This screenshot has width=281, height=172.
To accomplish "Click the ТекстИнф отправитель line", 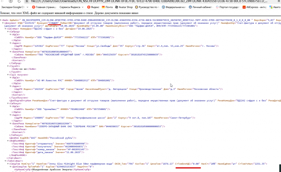I will pyautogui.click(x=50, y=144).
